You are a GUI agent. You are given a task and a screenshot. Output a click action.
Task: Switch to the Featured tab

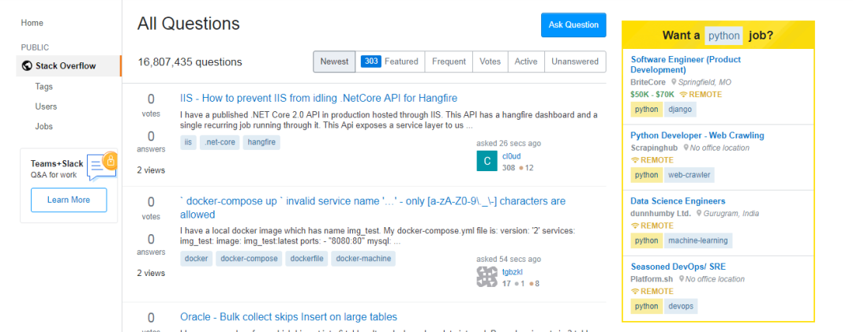pos(389,62)
